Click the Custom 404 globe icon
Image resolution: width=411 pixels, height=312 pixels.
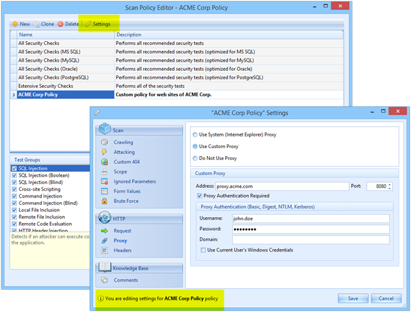coord(105,162)
